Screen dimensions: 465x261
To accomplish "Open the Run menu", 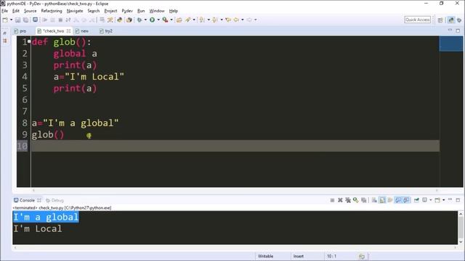I will pyautogui.click(x=141, y=11).
